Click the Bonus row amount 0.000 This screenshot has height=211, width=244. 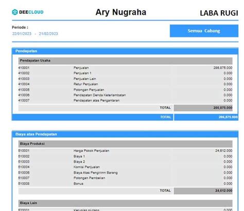point(228,184)
